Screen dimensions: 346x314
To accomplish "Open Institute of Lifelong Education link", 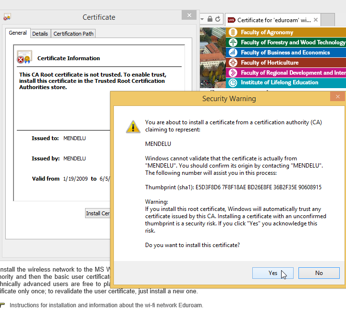I will click(279, 82).
